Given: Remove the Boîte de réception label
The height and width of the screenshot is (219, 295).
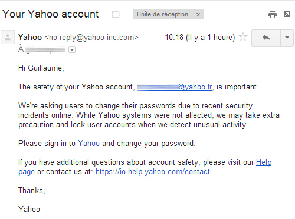Looking at the screenshot, I should 198,15.
